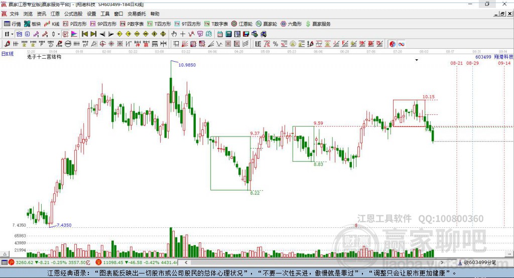Jump to last bar with skip-forward icon

(93, 34)
